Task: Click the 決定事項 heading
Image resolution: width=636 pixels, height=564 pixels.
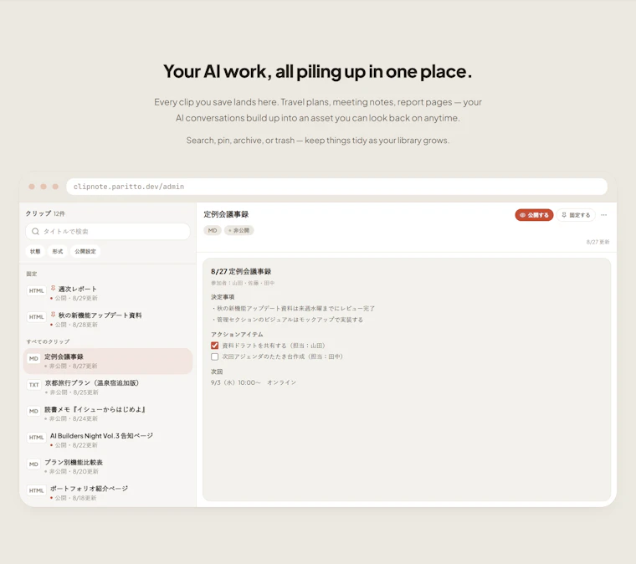Action: click(223, 297)
